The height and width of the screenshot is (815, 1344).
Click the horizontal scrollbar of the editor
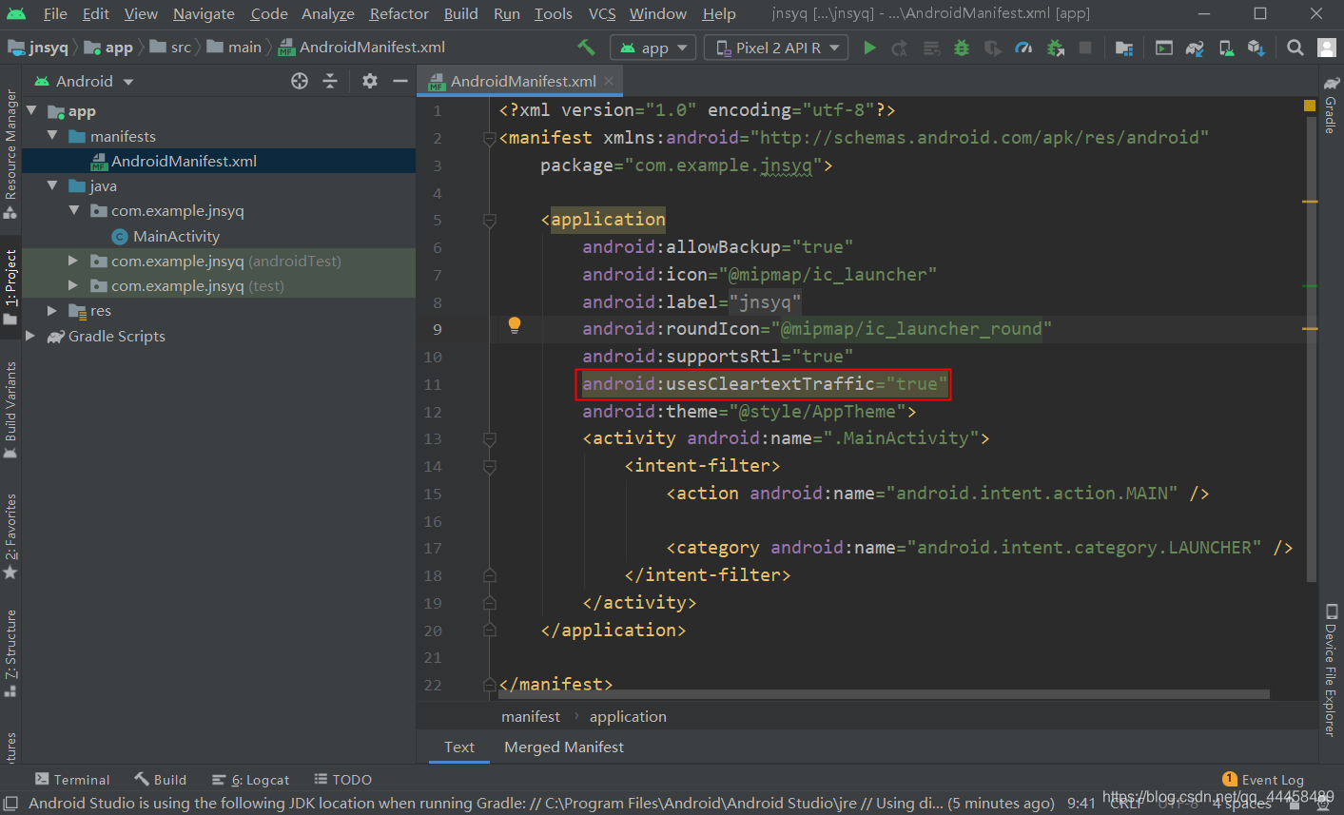[x=885, y=694]
